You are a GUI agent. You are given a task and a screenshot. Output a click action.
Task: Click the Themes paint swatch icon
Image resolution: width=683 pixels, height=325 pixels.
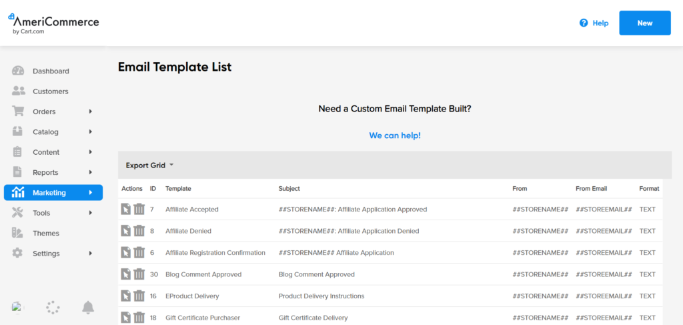tap(17, 233)
